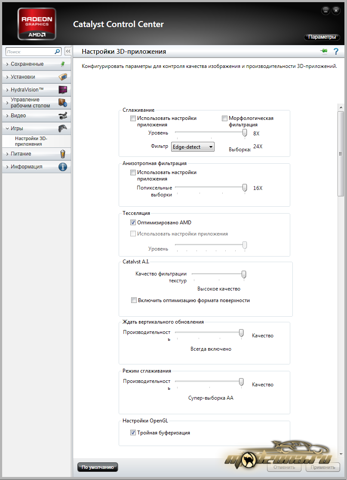Click the Сохраненные sidebar label
The height and width of the screenshot is (480, 347).
coord(27,64)
